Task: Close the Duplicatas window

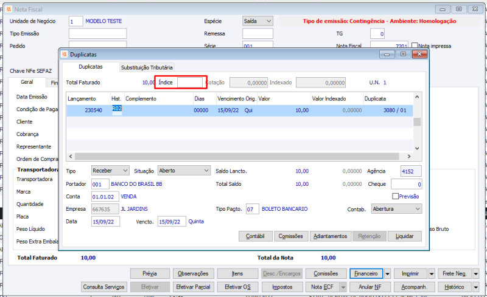Action: [x=419, y=54]
